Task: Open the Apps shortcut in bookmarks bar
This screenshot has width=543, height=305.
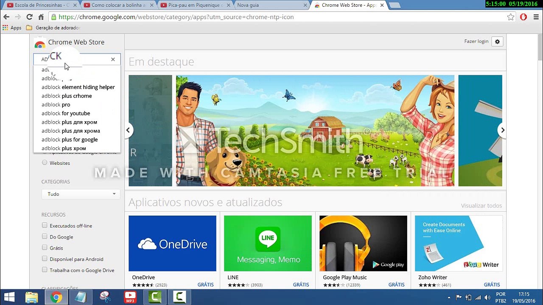Action: pyautogui.click(x=12, y=28)
